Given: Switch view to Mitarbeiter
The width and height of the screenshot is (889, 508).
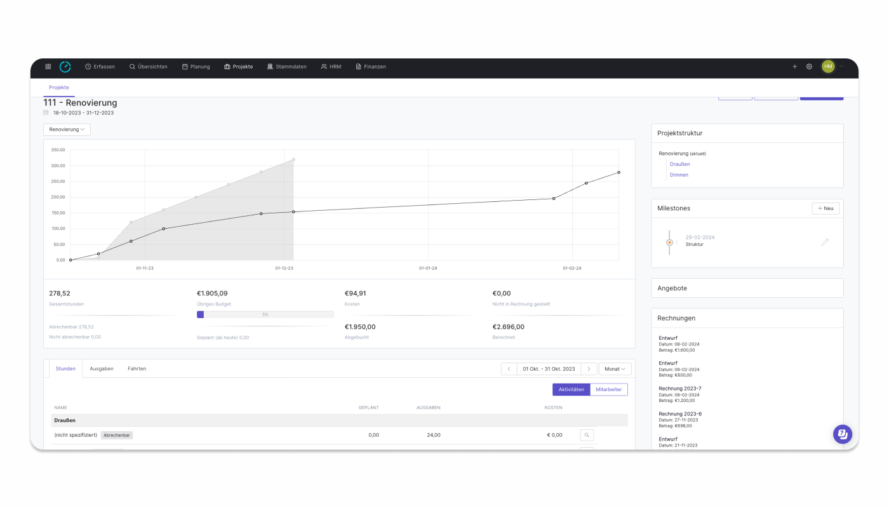Looking at the screenshot, I should tap(609, 389).
